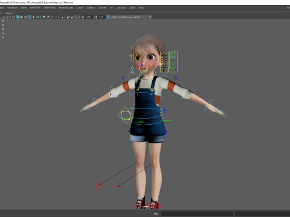Image resolution: width=290 pixels, height=217 pixels.
Task: Click the dimmed Depth of Field icon
Action: (56, 17)
